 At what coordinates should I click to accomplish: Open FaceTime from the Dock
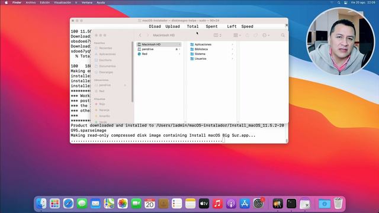(x=136, y=204)
